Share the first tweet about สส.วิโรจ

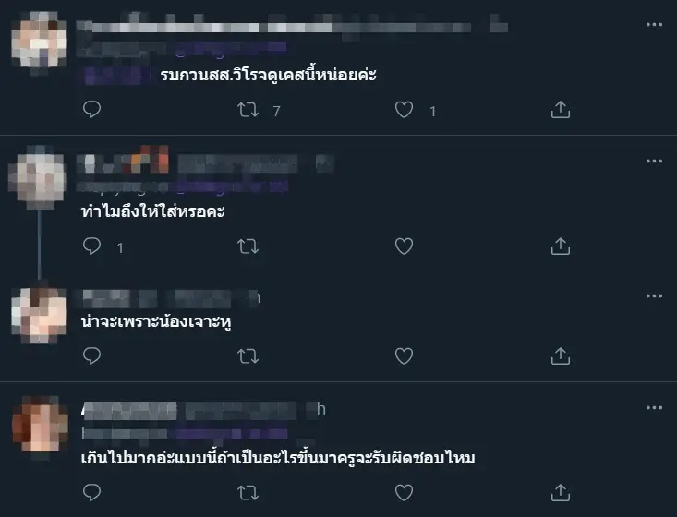tap(561, 110)
